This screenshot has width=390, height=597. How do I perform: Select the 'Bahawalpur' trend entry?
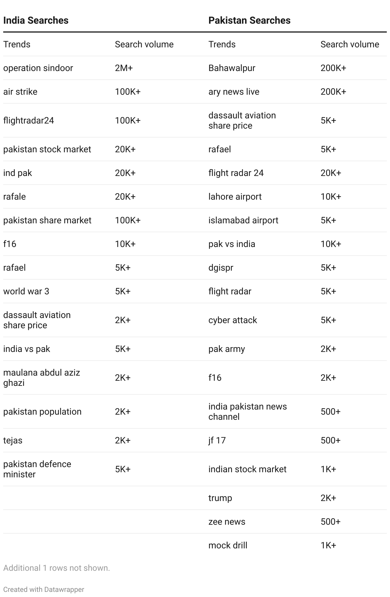[232, 68]
